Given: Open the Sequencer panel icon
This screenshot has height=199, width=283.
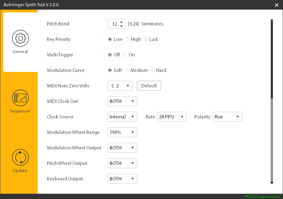Looking at the screenshot, I should (20, 98).
